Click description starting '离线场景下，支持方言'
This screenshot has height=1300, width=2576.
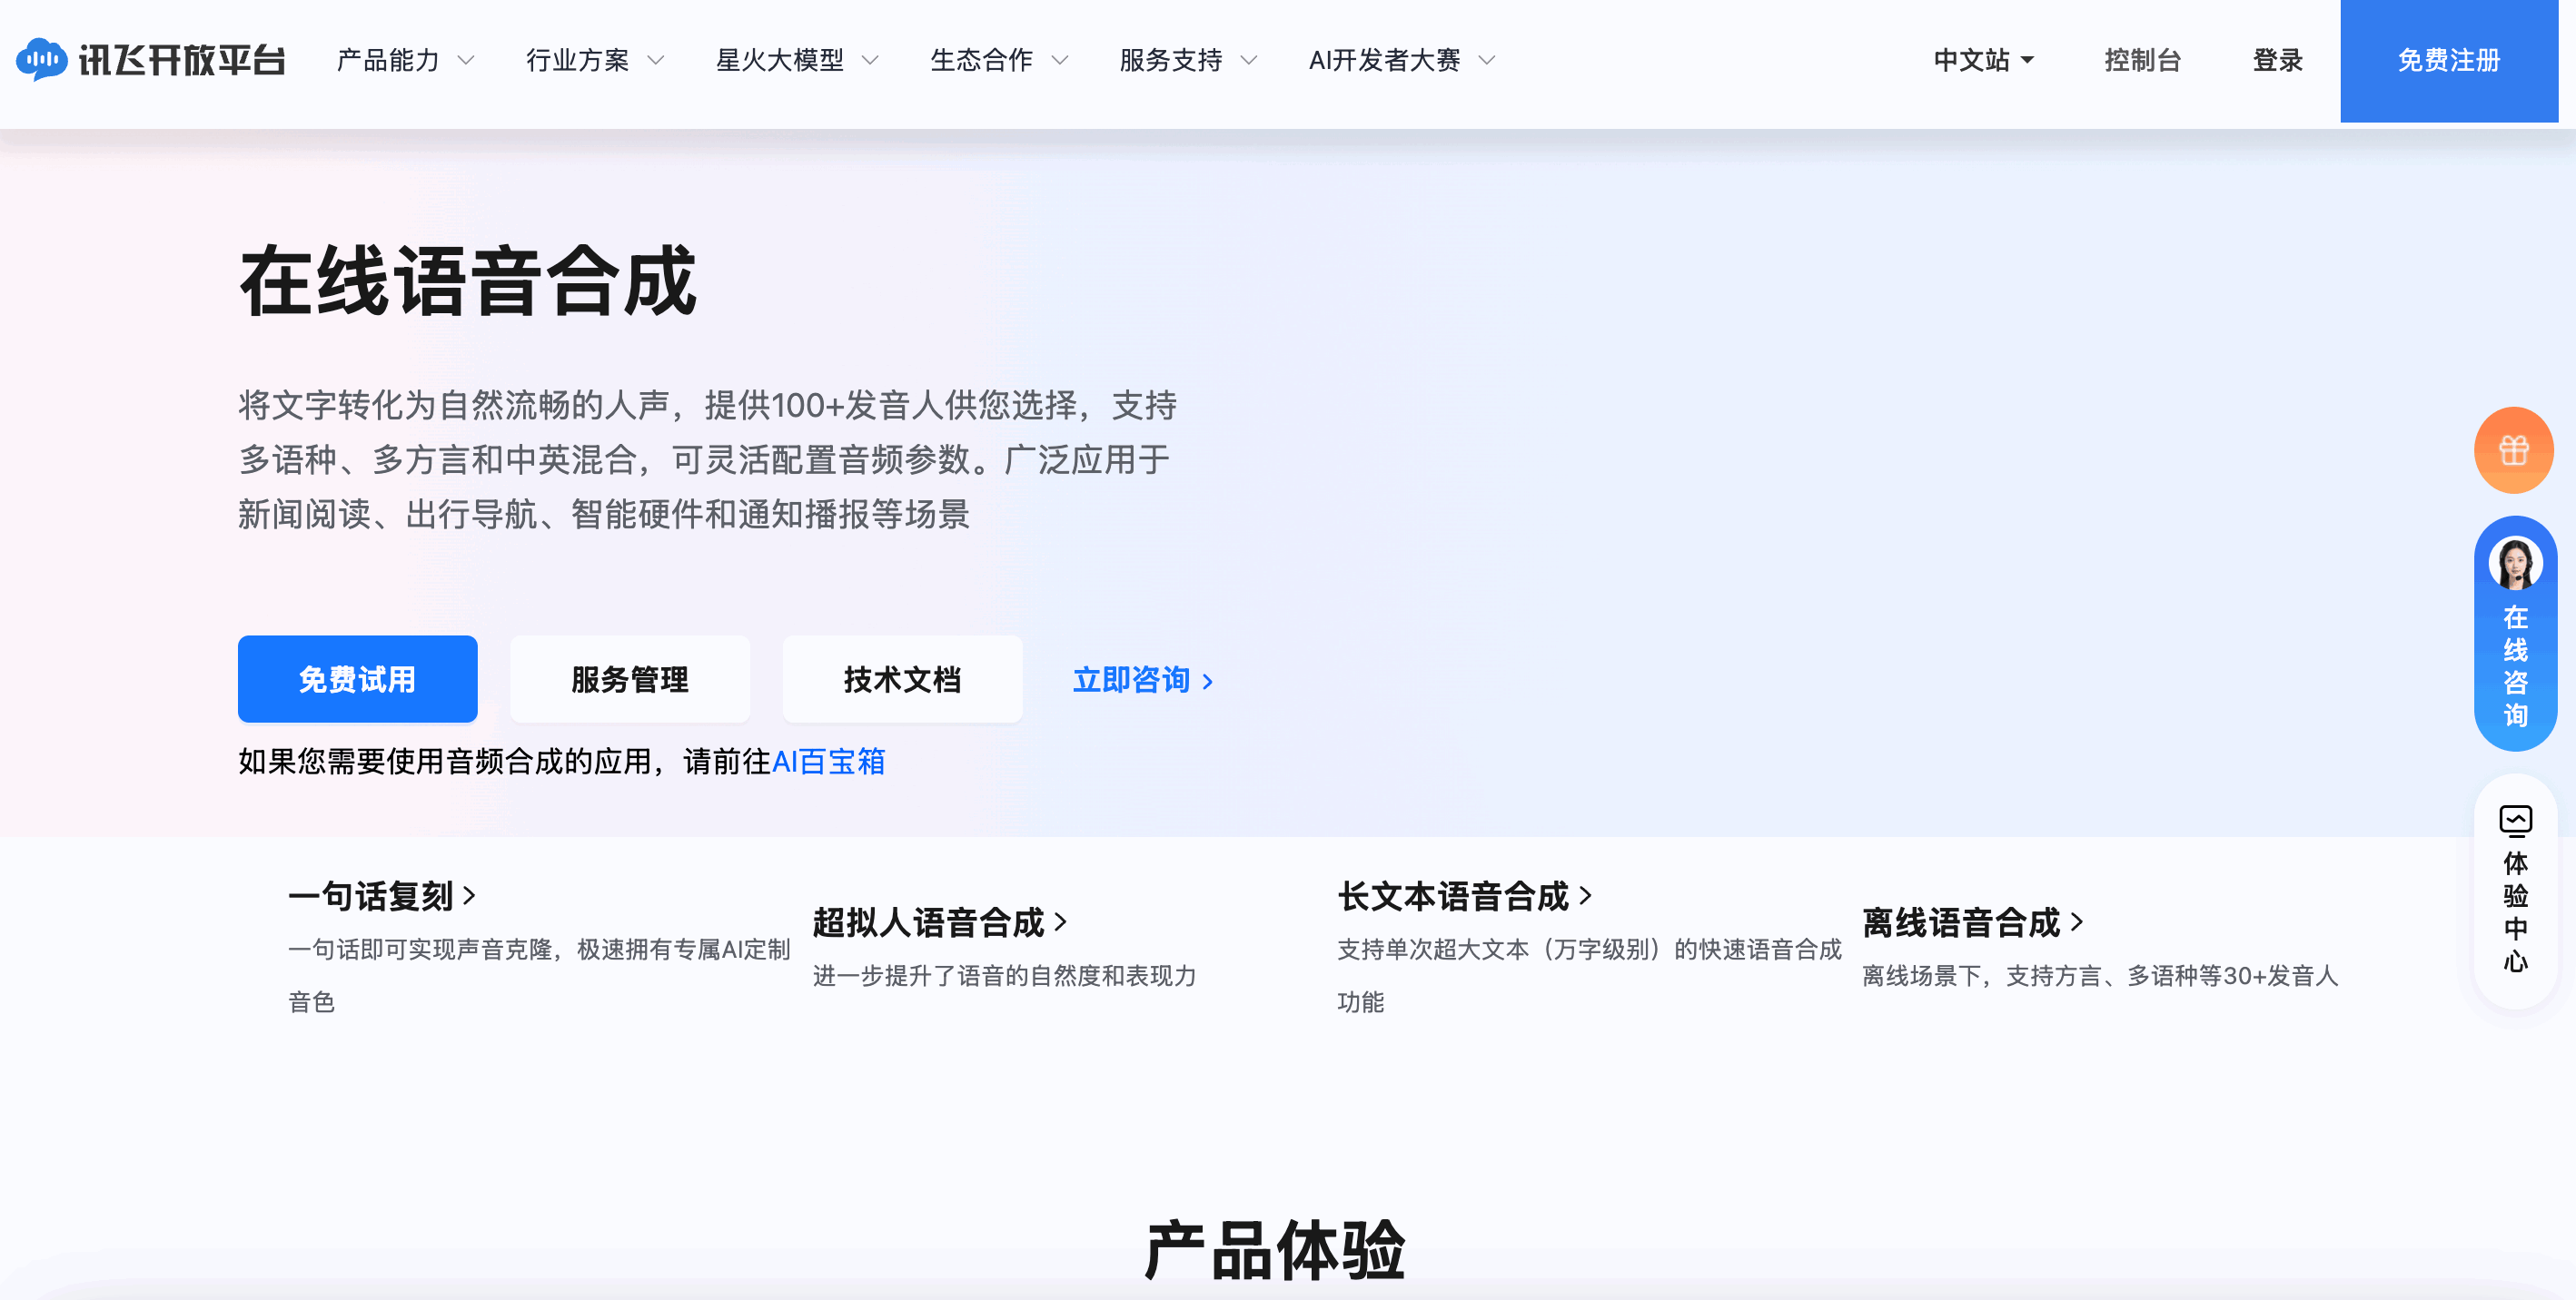point(2100,975)
